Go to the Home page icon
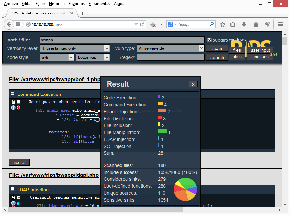The image size is (290, 215). [x=256, y=24]
